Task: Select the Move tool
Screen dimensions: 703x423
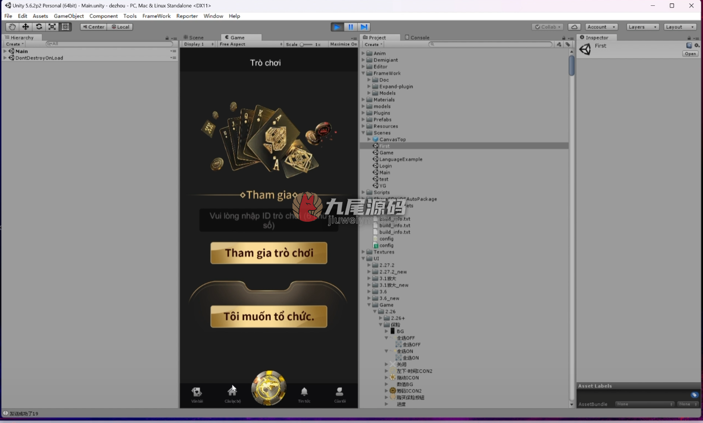Action: 25,27
